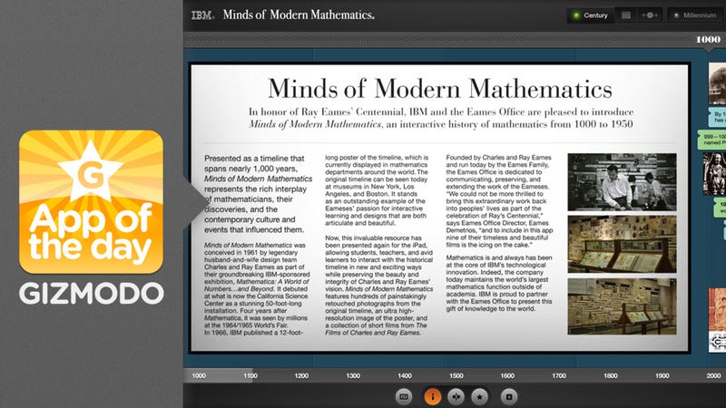Jump to year 1300 on timeline
Image resolution: width=726 pixels, height=408 pixels.
pyautogui.click(x=353, y=375)
